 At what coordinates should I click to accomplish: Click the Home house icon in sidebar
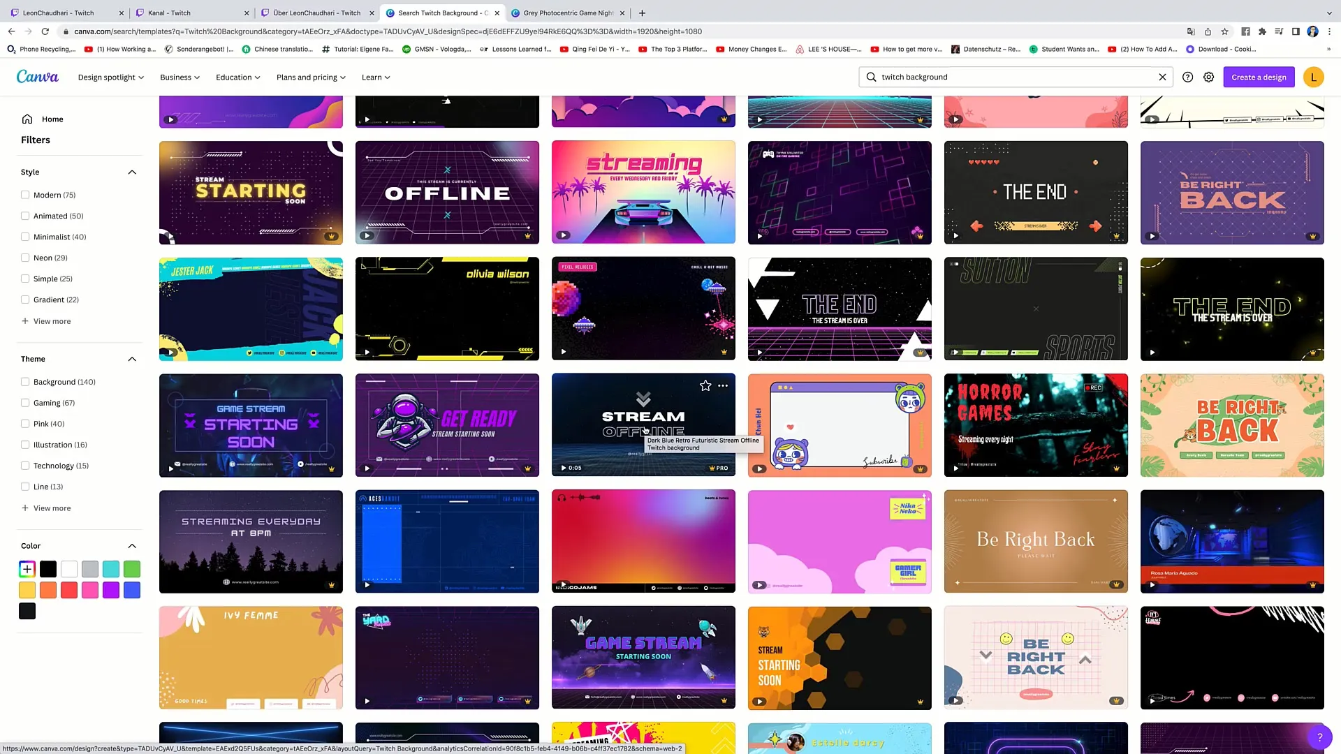(x=27, y=119)
